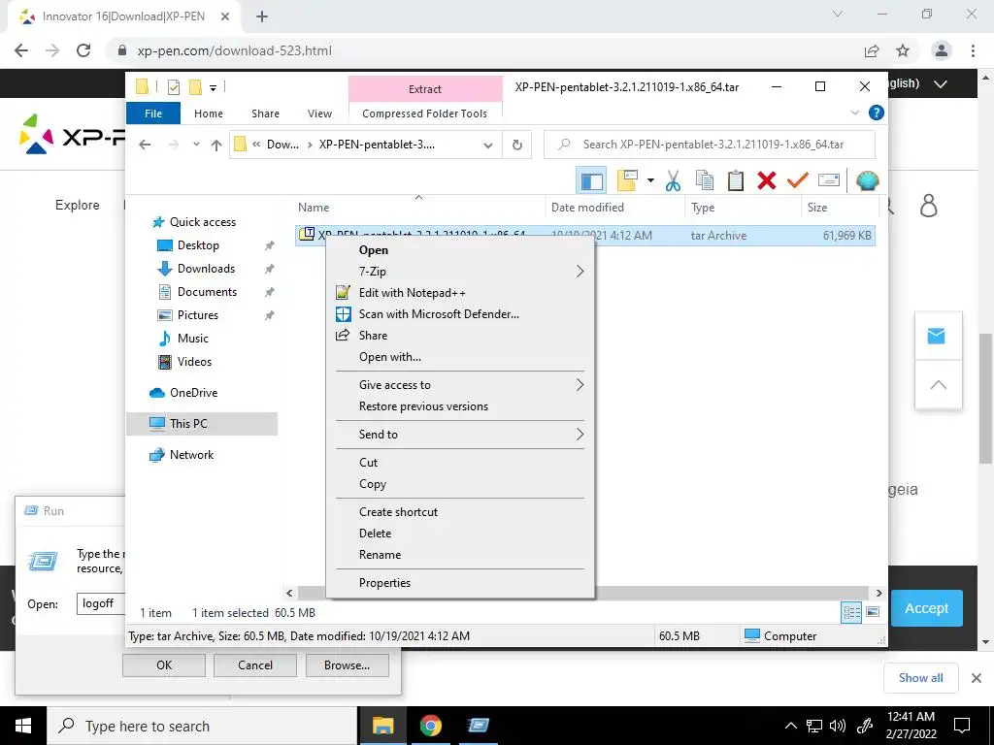Bookmark this page with the star icon

coord(903,50)
